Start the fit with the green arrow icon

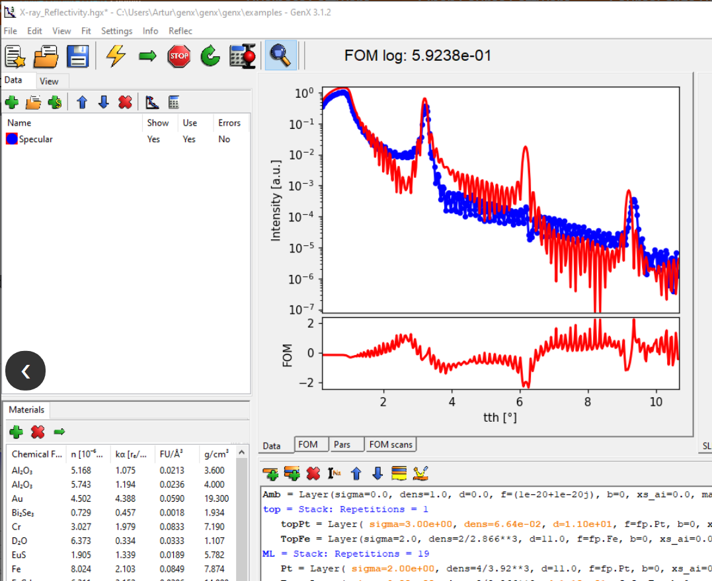(x=147, y=56)
